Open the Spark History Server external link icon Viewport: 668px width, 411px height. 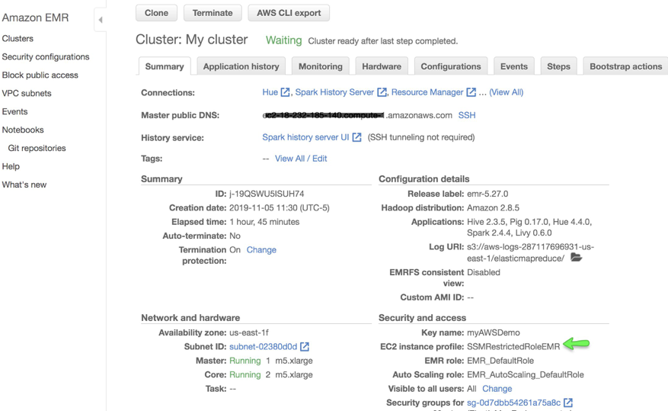382,92
